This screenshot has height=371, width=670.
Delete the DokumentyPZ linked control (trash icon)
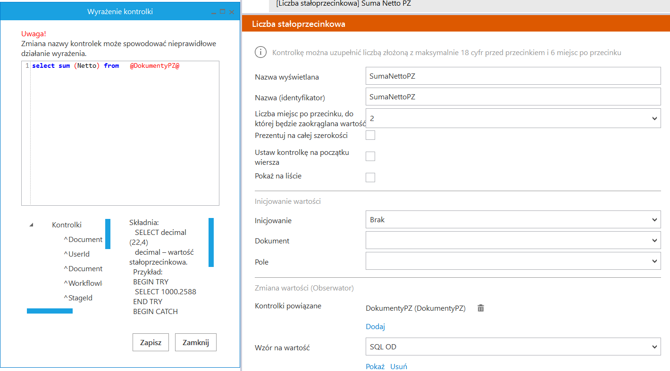click(481, 308)
